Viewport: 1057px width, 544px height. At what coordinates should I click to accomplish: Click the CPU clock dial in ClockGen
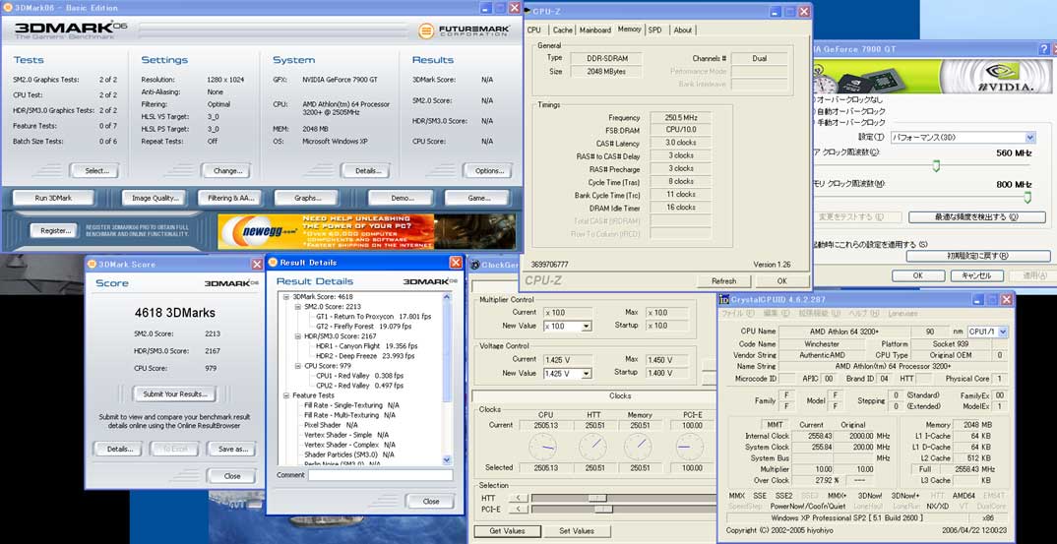click(542, 447)
